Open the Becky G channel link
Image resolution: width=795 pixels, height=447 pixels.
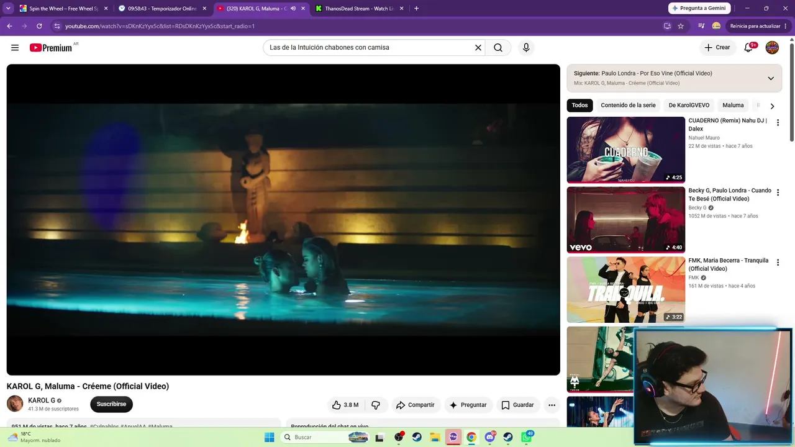point(697,208)
